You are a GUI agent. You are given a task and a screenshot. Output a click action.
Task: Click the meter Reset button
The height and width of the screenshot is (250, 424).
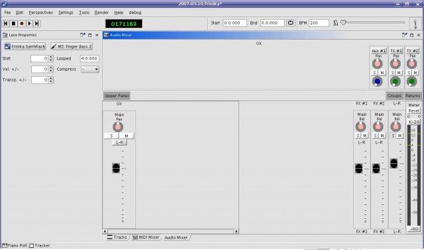pyautogui.click(x=413, y=111)
